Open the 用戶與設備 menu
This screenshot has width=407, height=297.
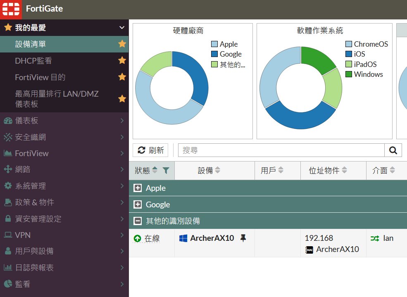pos(64,251)
